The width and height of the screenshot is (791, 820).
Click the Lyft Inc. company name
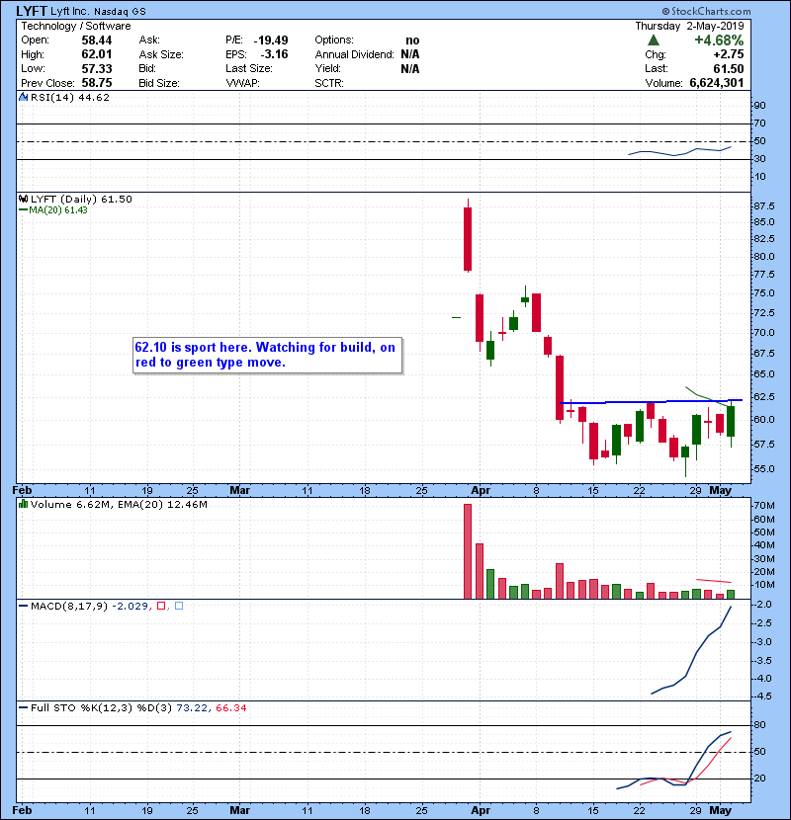point(69,11)
